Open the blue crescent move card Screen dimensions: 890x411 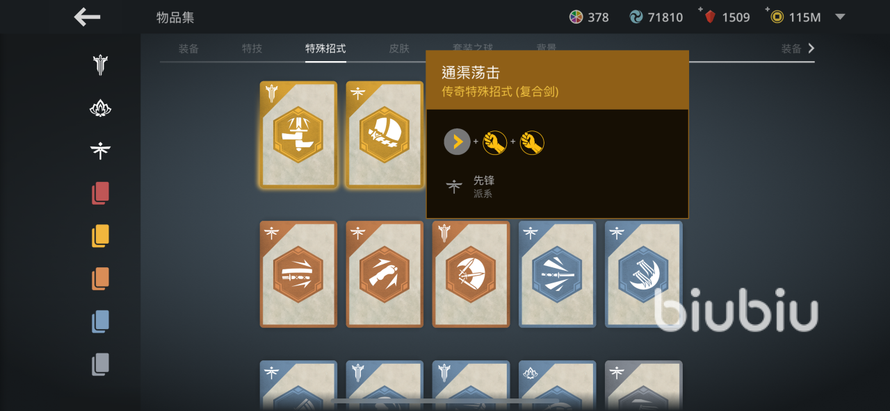pos(643,274)
